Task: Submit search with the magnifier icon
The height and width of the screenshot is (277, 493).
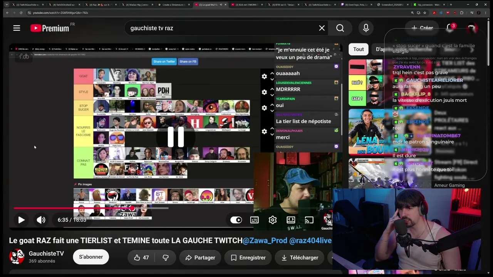Action: pyautogui.click(x=340, y=28)
